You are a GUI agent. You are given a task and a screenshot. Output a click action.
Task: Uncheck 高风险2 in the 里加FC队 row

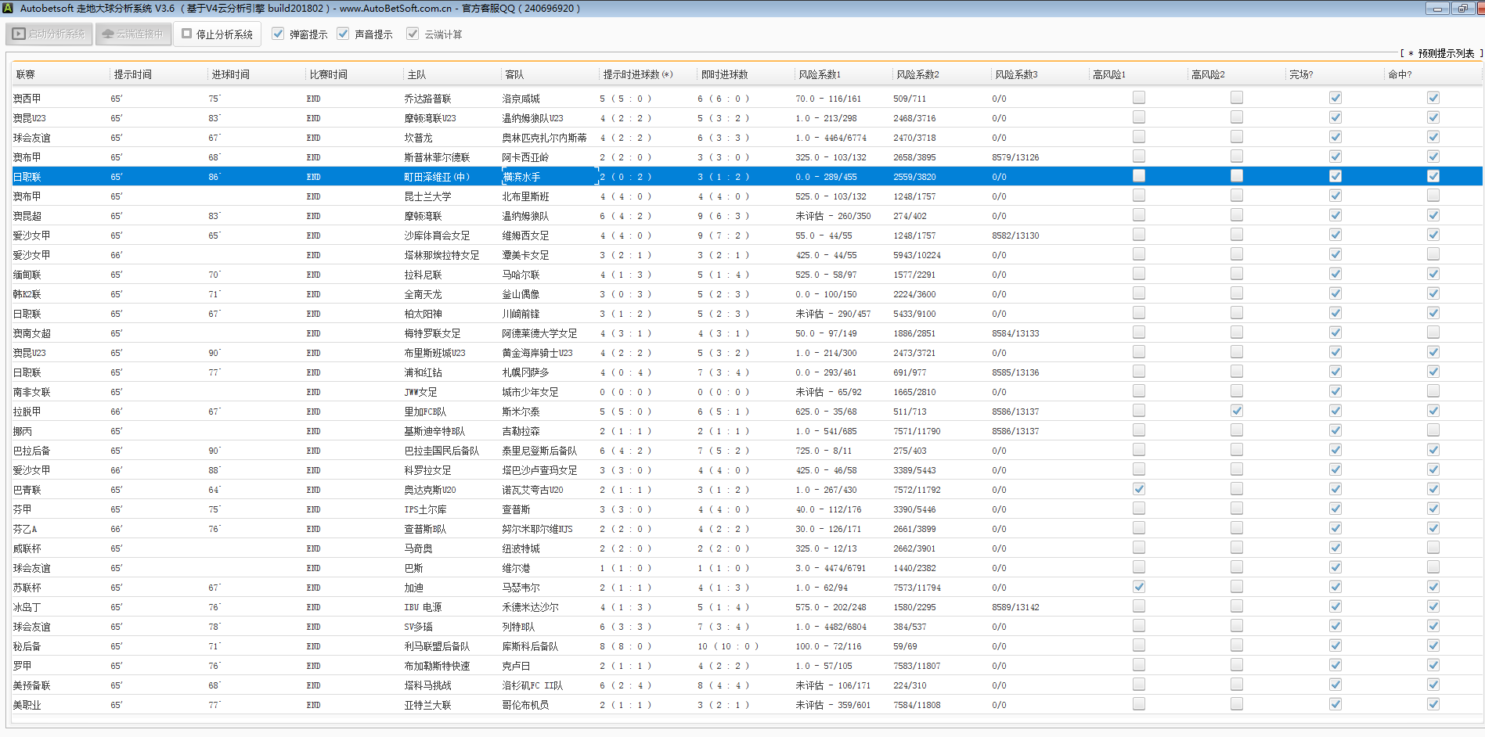click(x=1237, y=411)
